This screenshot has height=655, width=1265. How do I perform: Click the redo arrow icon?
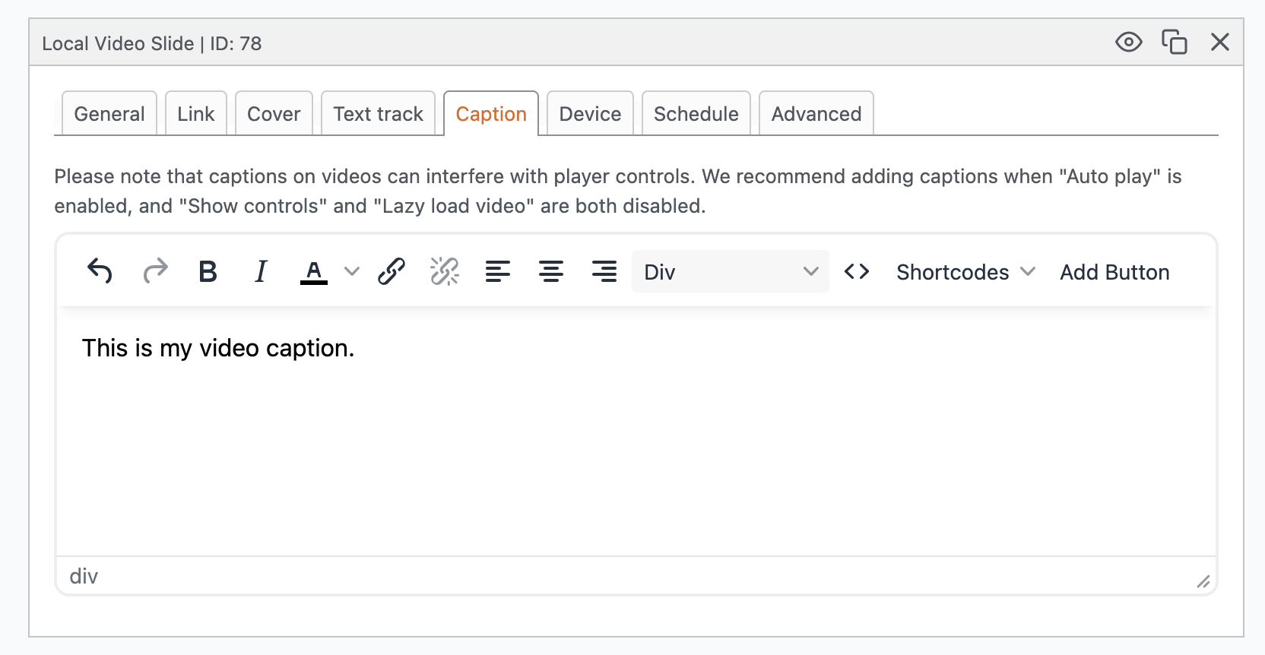click(155, 271)
